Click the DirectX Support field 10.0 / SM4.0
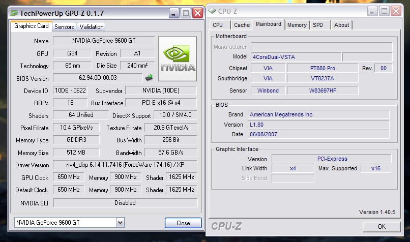 pos(175,115)
